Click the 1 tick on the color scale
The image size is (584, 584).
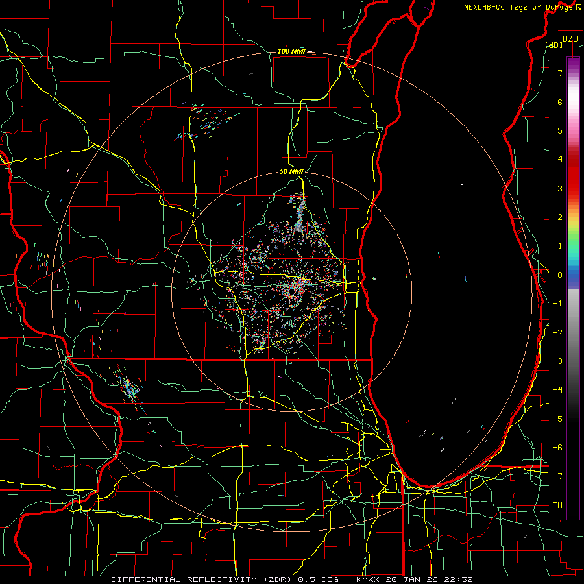click(560, 246)
